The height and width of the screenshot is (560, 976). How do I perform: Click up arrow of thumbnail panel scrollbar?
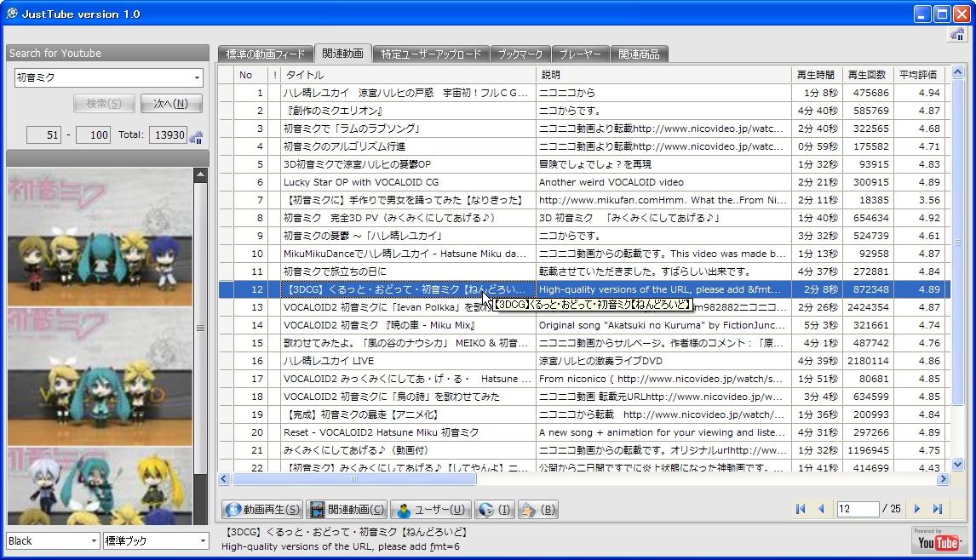pos(200,174)
